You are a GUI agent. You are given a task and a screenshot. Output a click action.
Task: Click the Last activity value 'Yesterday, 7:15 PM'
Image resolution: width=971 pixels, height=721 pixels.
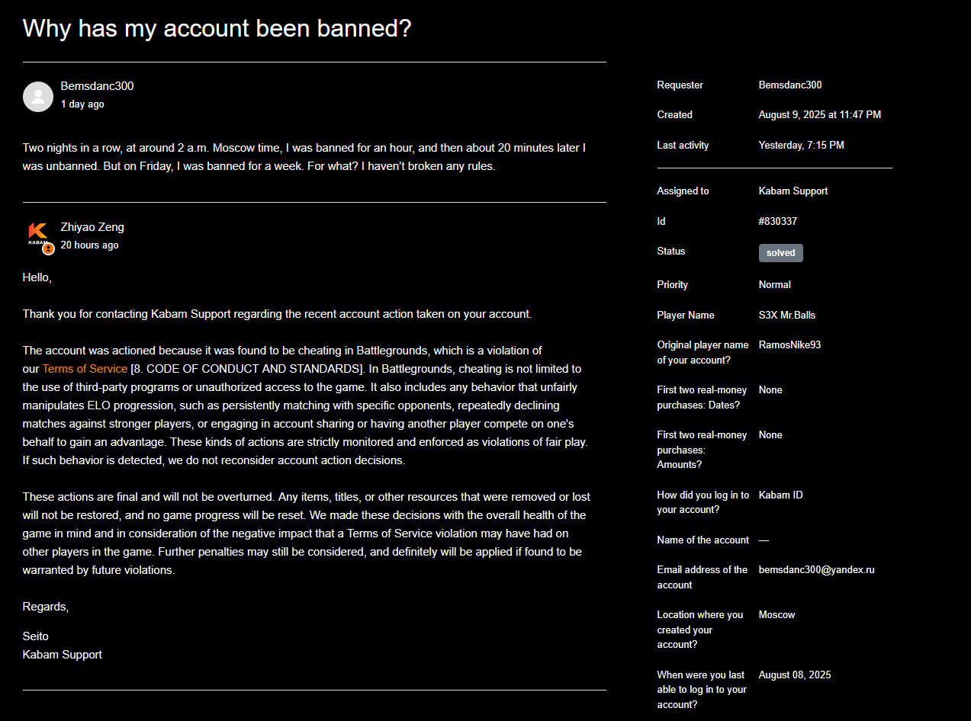801,146
